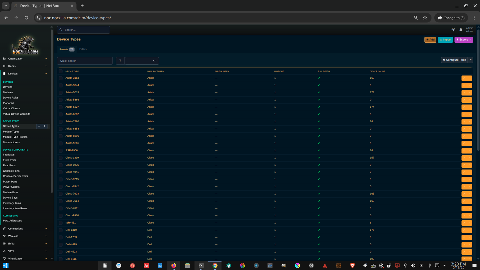Expand the Connections sidebar menu
This screenshot has width=480, height=270.
point(25,229)
